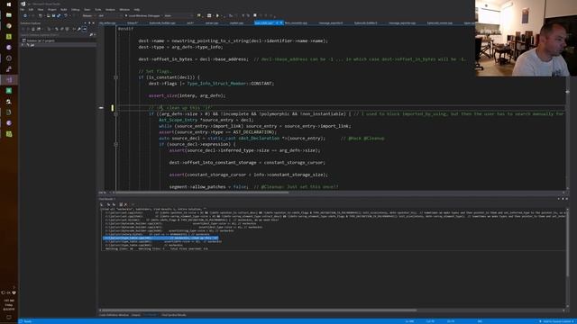Screen dimensions: 577x324
Task: Pin the Solution Explorer panel
Action: click(89, 23)
